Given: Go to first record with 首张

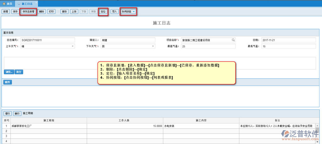Looking at the screenshot, I should click(x=64, y=12).
